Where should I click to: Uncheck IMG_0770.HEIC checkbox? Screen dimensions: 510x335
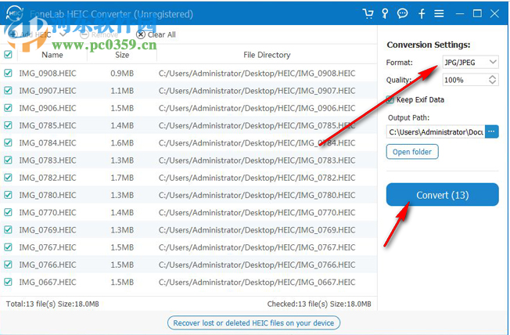point(8,212)
